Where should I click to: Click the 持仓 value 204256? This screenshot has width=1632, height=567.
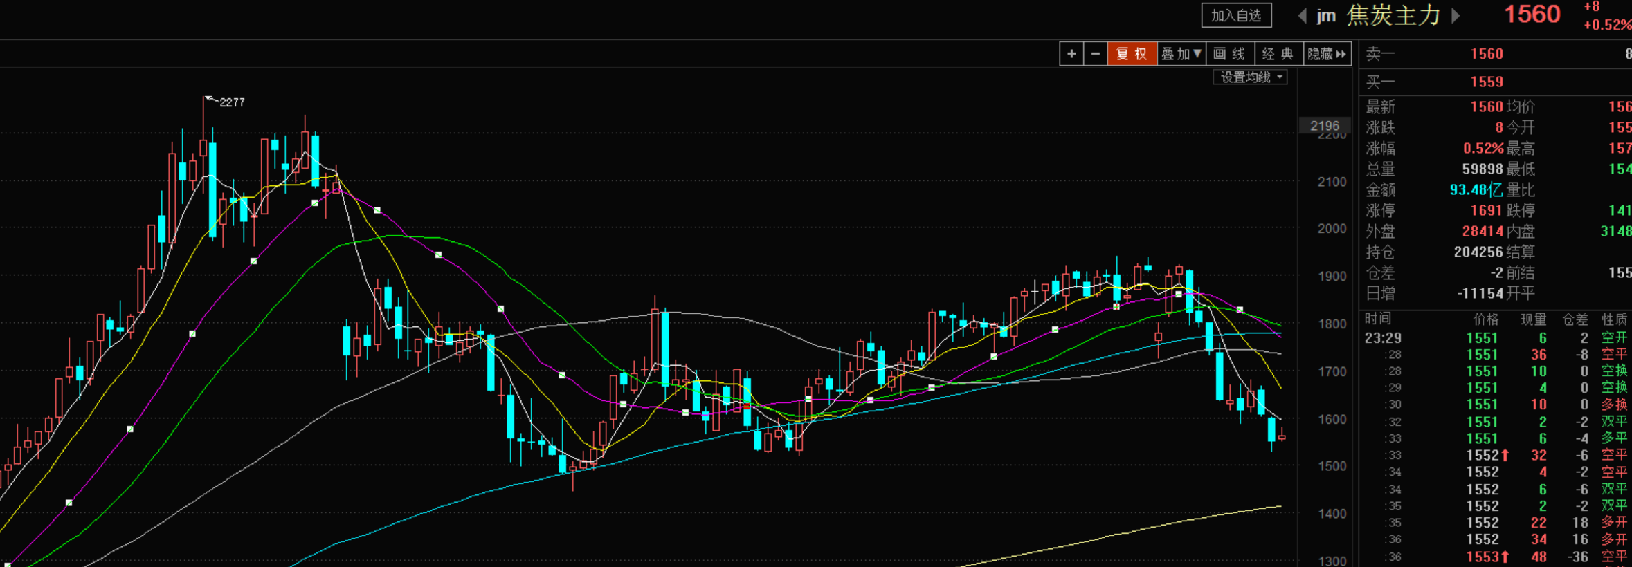1478,252
